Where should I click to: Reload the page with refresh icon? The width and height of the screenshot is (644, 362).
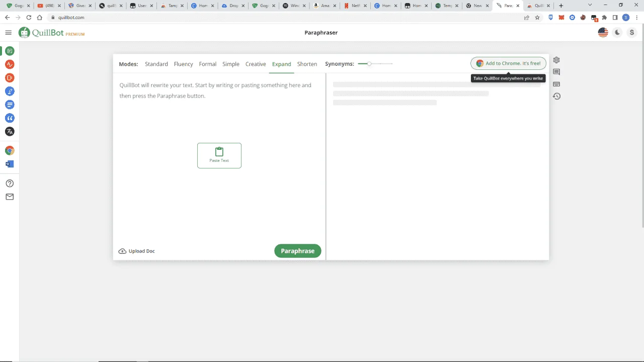click(x=29, y=17)
